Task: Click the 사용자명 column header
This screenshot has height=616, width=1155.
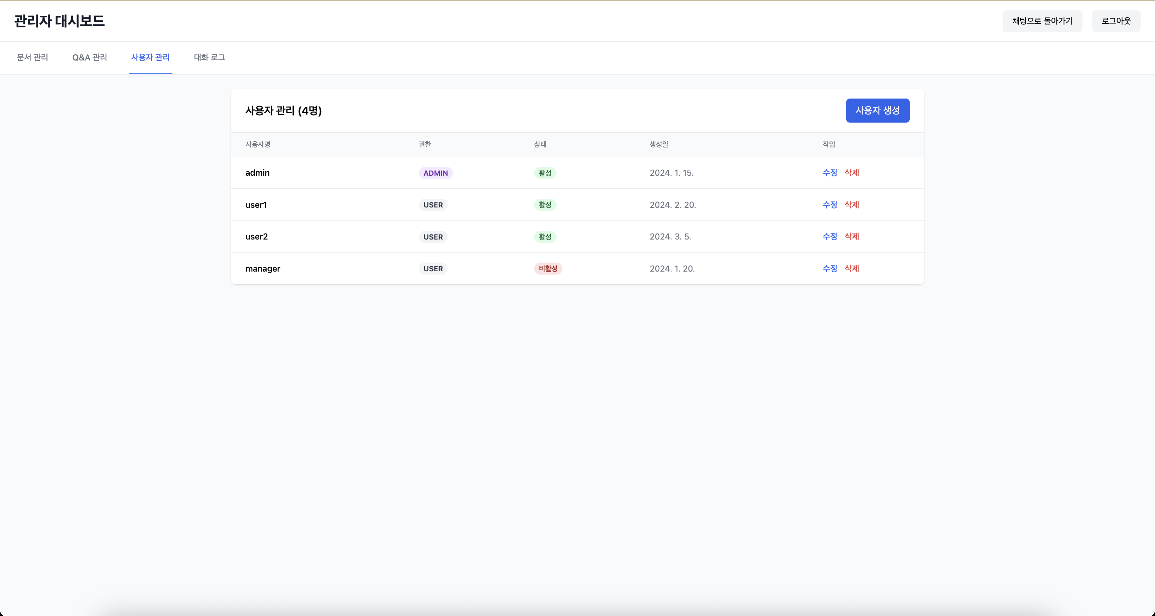Action: click(x=257, y=144)
